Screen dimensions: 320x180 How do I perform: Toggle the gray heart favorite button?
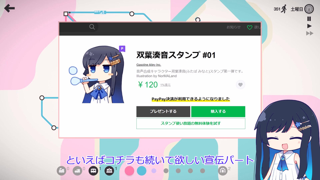[x=240, y=85]
